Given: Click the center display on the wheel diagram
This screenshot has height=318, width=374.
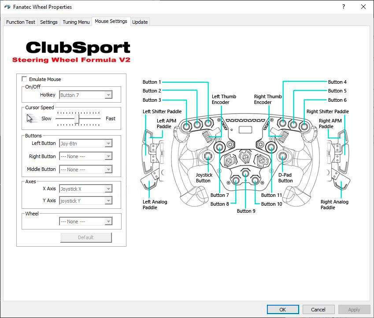Looking at the screenshot, I should 245,130.
